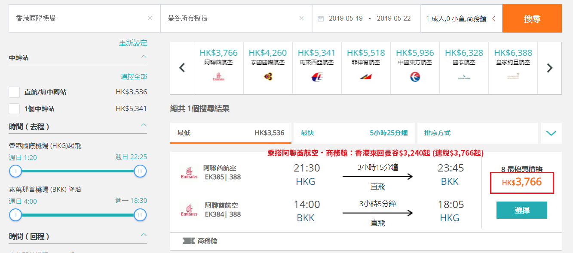
Task: Clear the 曼谷所有機場 destination field
Action: coord(302,18)
